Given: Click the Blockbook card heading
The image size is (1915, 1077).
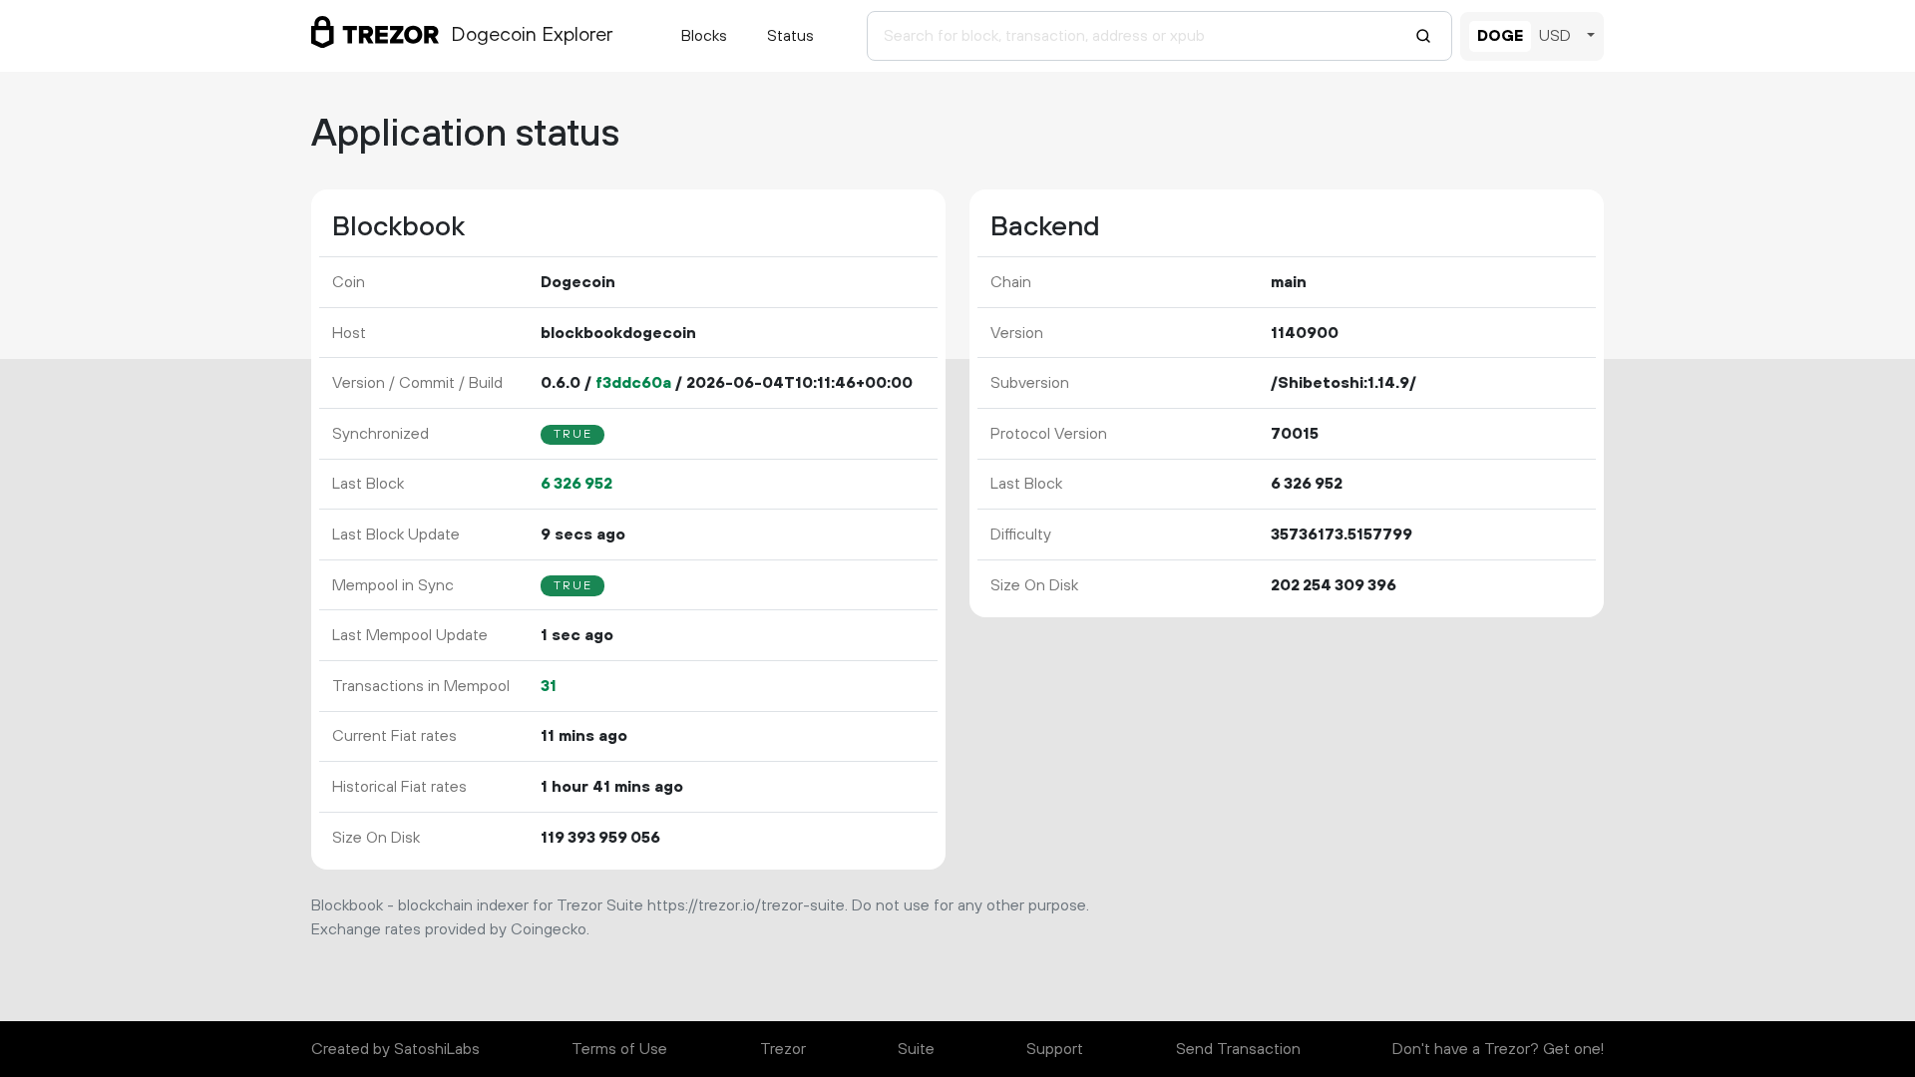Looking at the screenshot, I should pyautogui.click(x=398, y=226).
